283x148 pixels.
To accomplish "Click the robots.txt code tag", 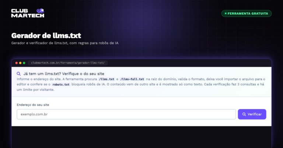I will tap(61, 84).
